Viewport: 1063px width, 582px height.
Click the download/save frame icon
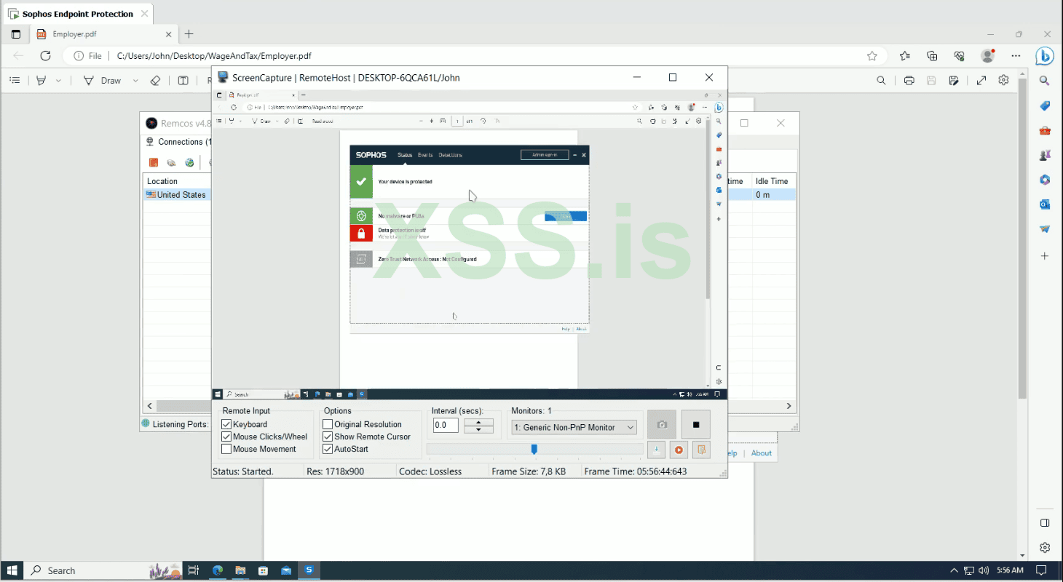(x=657, y=450)
